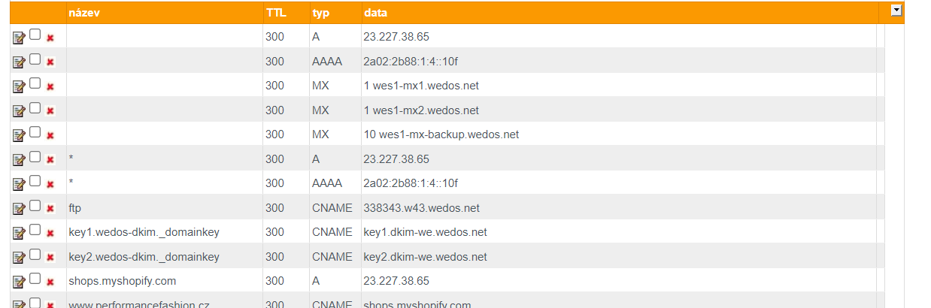Delete the wildcard AAAA record
This screenshot has width=931, height=308.
click(x=50, y=184)
